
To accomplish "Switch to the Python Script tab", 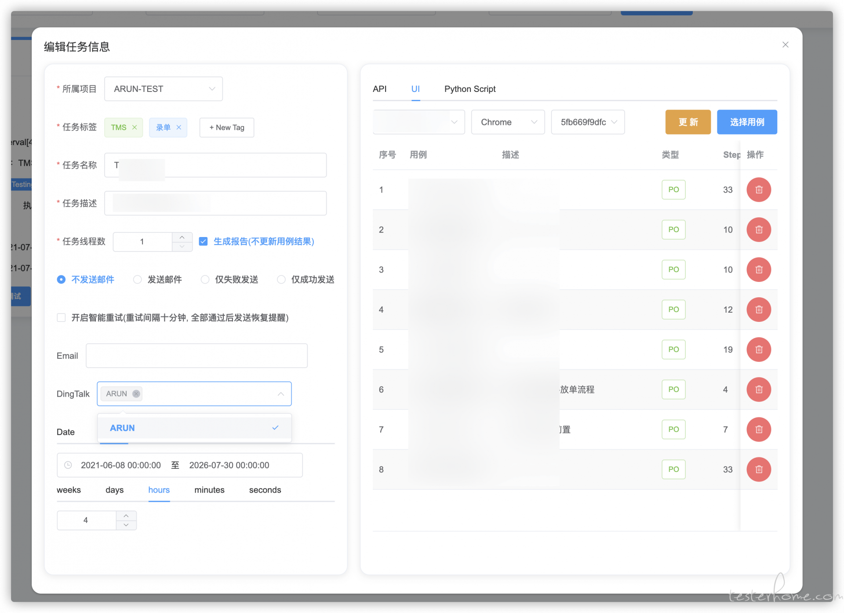I will [x=470, y=89].
